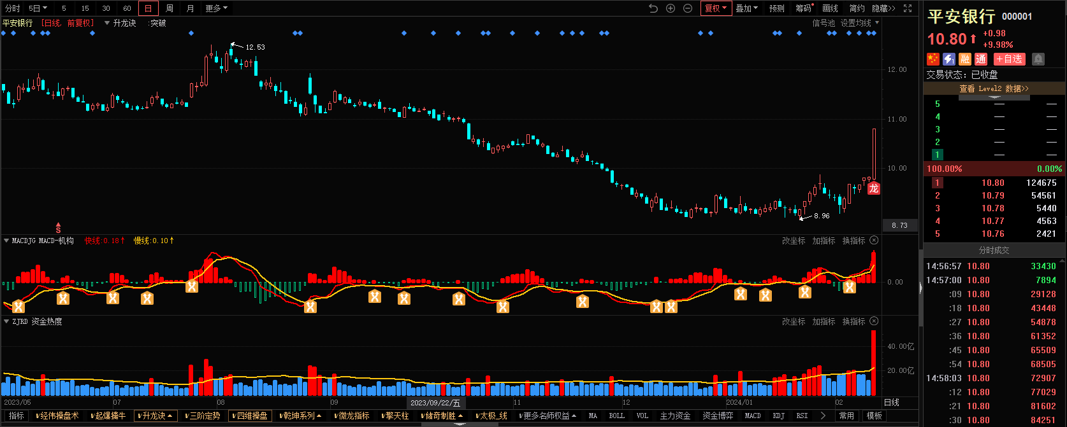Zoom out the chart with the minus icon
Screen dimensions: 1067x427
(688, 8)
